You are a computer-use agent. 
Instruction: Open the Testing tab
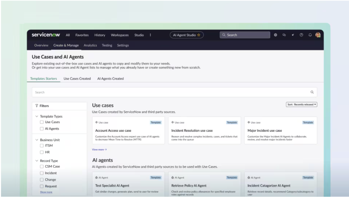(x=107, y=45)
